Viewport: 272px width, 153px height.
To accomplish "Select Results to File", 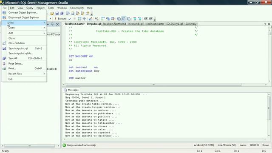I will [128, 19].
